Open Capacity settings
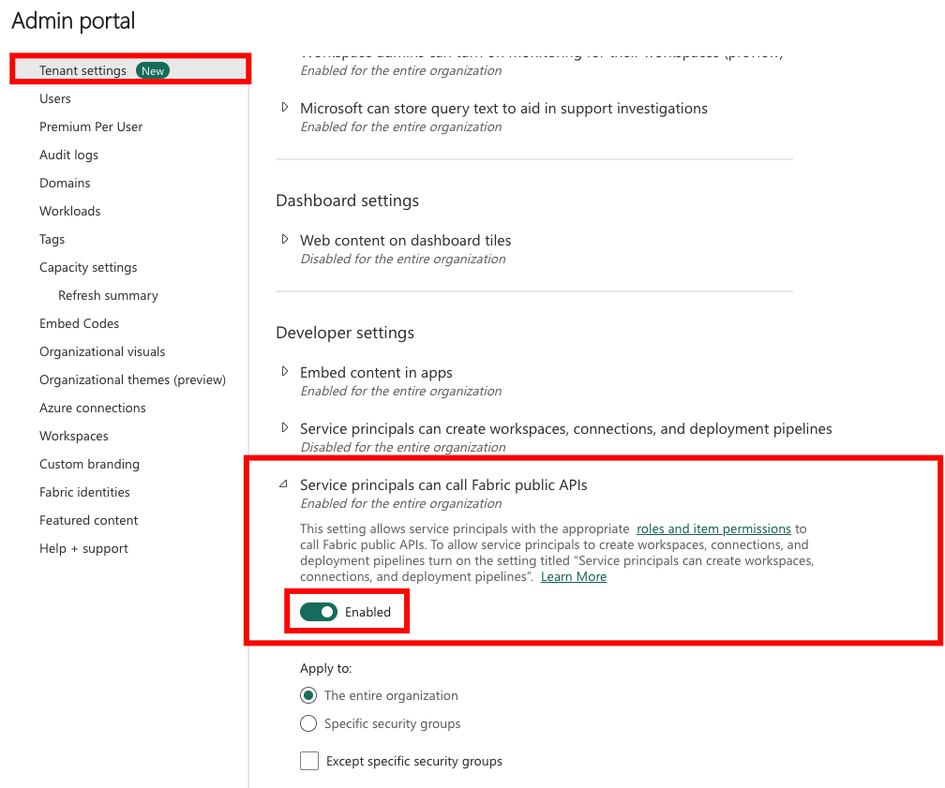945x788 pixels. pos(88,267)
